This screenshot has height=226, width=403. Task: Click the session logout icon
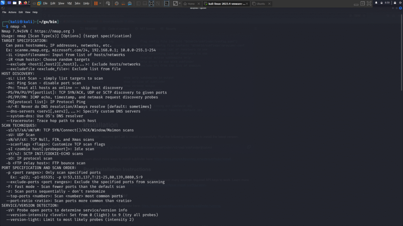point(400,3)
